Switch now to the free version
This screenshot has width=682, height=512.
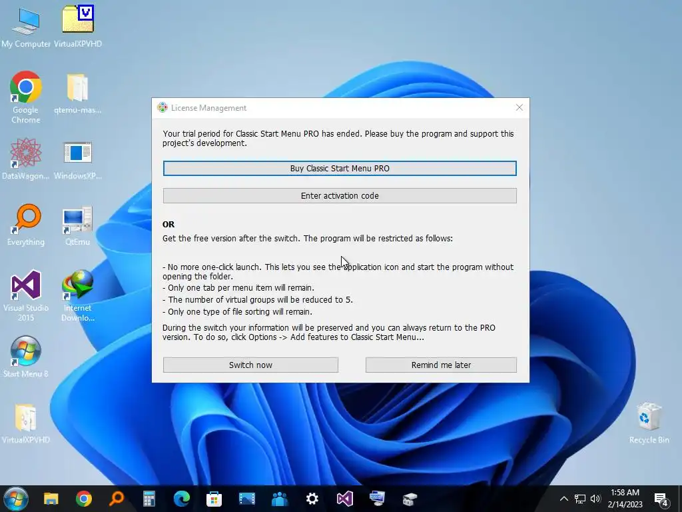click(x=250, y=365)
